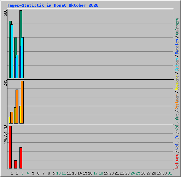Click the 'Vol. Out' legend label
Screen dimensions: 181x177
point(177,122)
